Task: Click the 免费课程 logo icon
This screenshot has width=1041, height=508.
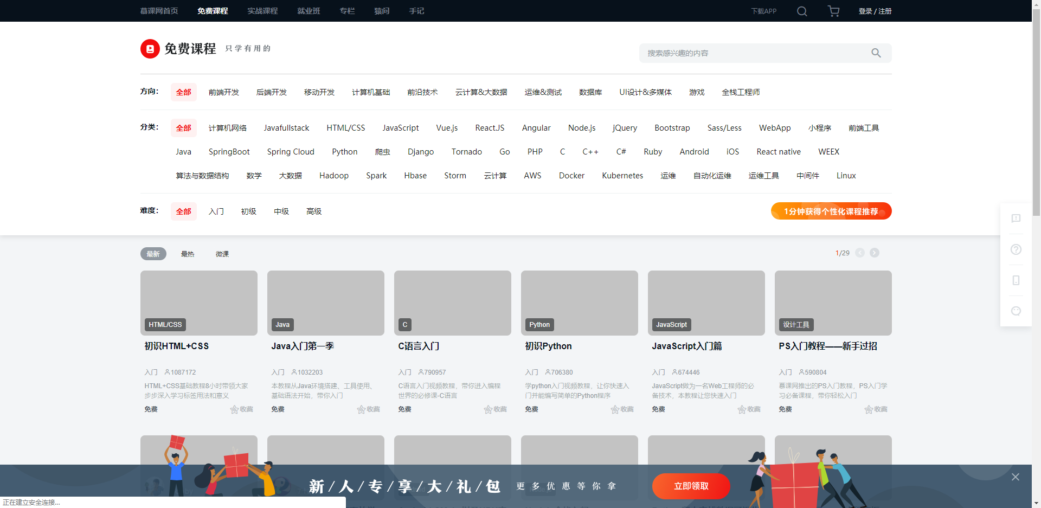Action: point(150,48)
